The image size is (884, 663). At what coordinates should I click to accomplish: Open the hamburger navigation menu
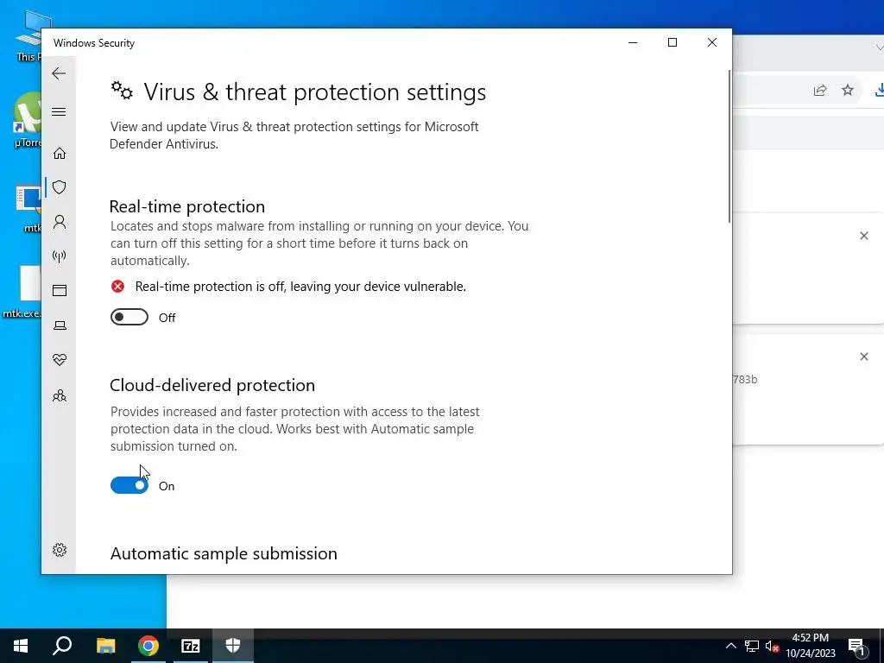click(59, 111)
